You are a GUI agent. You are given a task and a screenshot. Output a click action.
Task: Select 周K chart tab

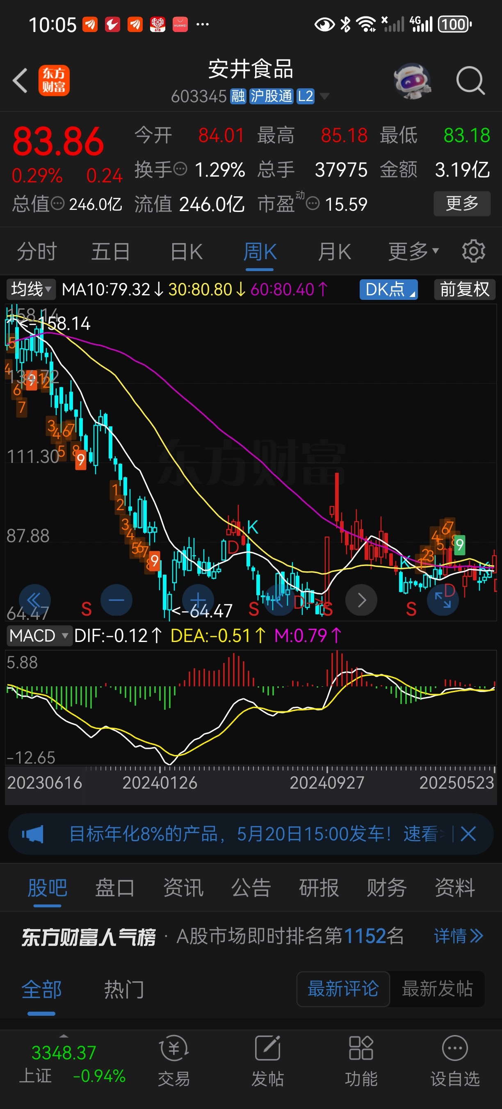tap(260, 251)
